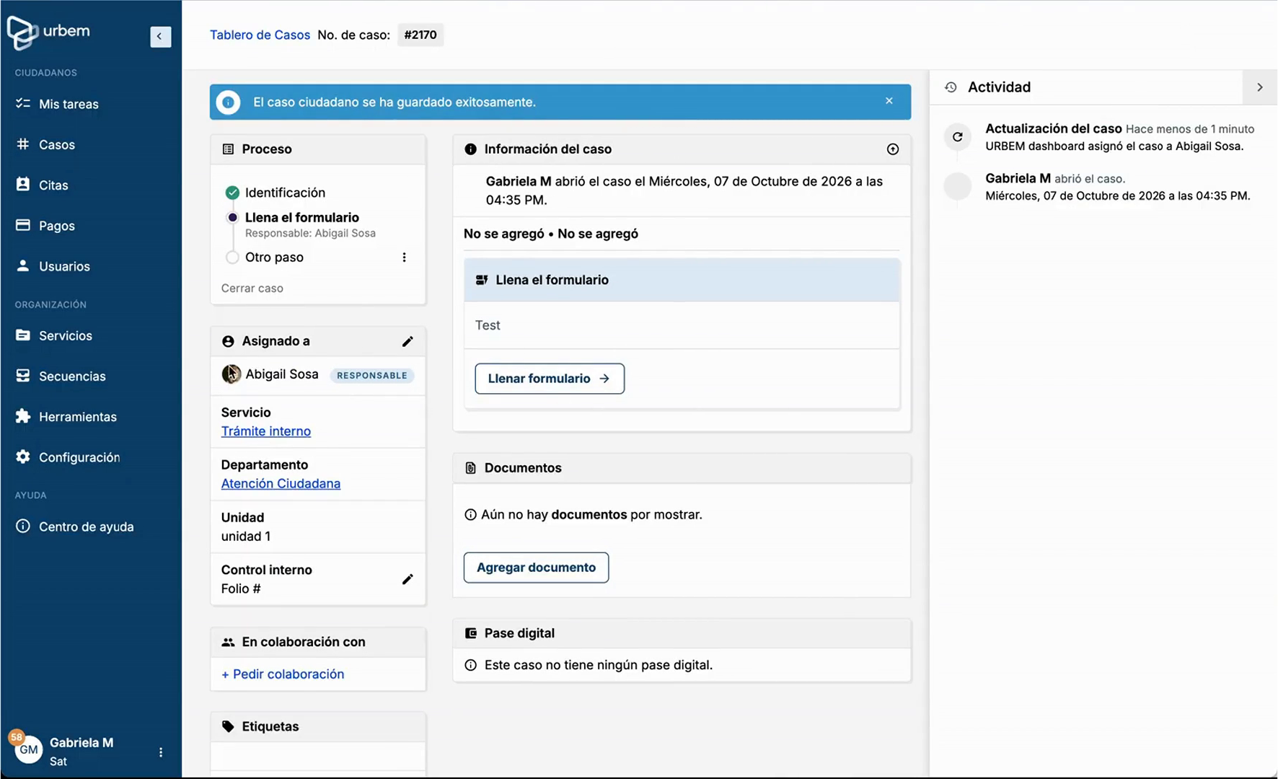Click the refresh icon beside Actualización del caso
The image size is (1278, 779).
958,136
